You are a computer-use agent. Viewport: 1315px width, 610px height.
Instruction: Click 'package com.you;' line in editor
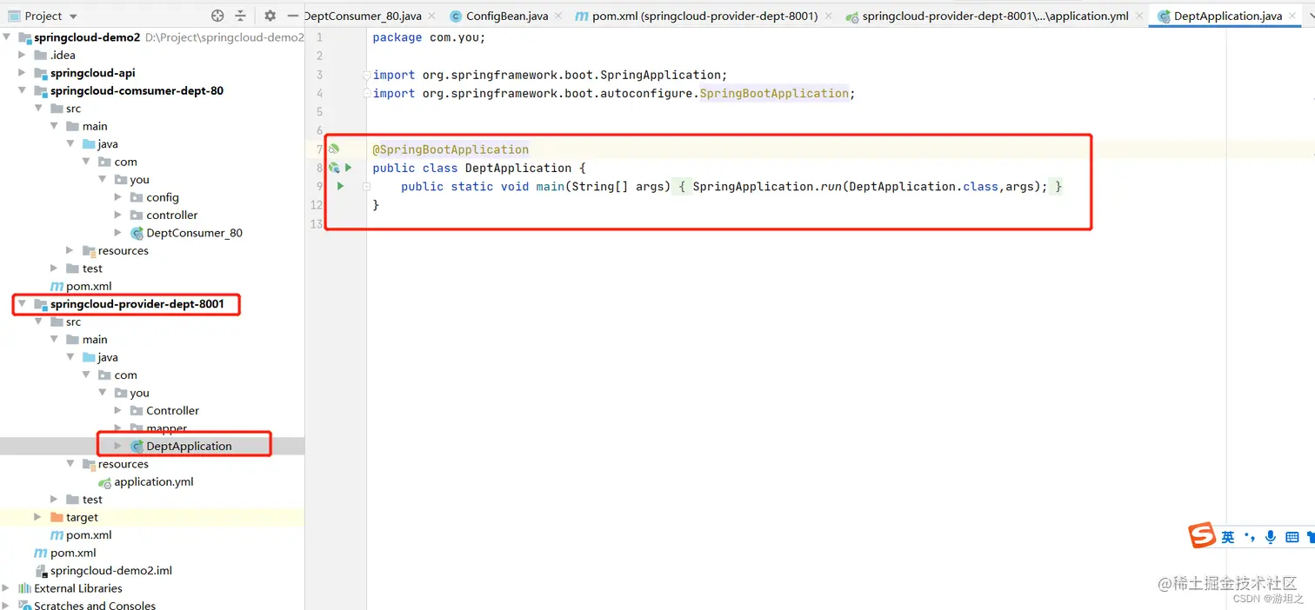[x=429, y=37]
